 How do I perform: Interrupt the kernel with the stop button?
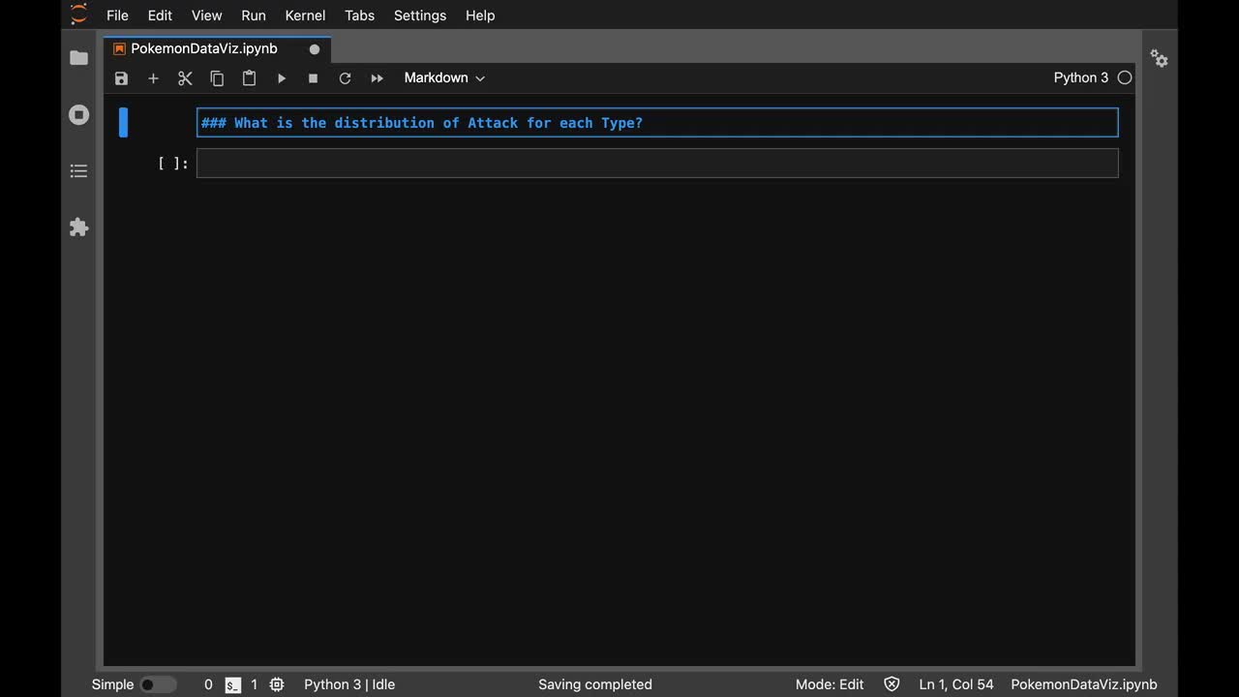(x=313, y=78)
